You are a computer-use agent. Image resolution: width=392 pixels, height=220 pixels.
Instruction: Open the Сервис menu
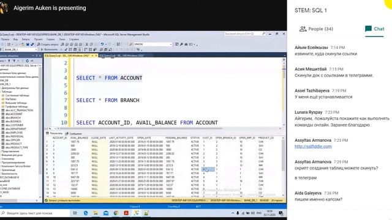(50, 39)
